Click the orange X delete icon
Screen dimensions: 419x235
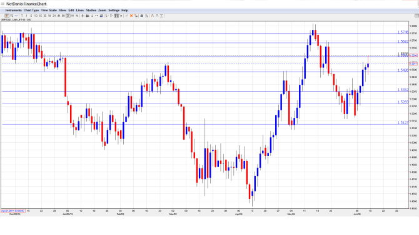131,16
